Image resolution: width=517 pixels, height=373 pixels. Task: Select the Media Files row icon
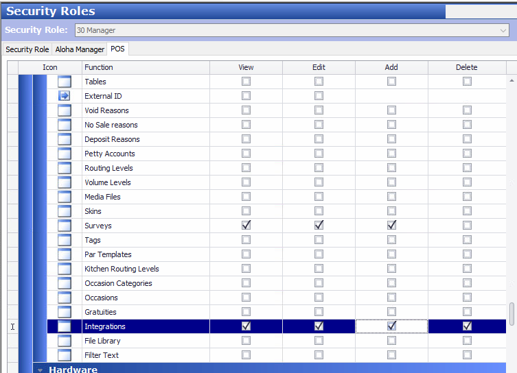click(65, 197)
